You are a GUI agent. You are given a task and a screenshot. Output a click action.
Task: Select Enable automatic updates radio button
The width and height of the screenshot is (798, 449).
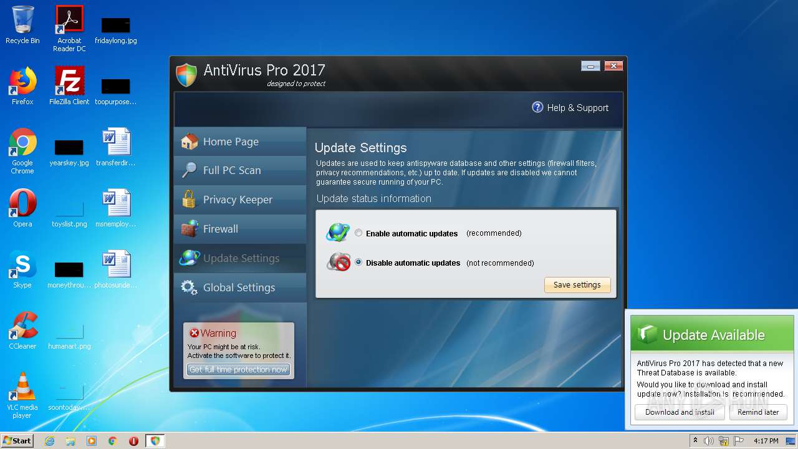click(358, 233)
